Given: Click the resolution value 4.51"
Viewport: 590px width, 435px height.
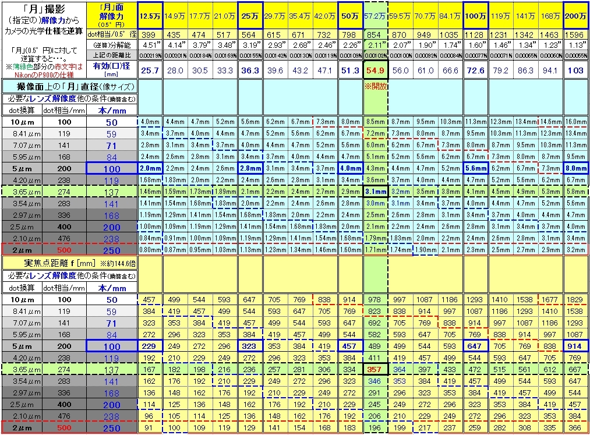Looking at the screenshot, I should point(150,45).
